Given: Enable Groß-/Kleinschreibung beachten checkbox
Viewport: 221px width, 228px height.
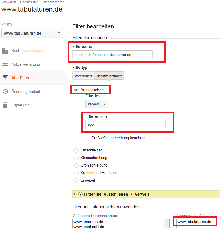Looking at the screenshot, I should 87,138.
